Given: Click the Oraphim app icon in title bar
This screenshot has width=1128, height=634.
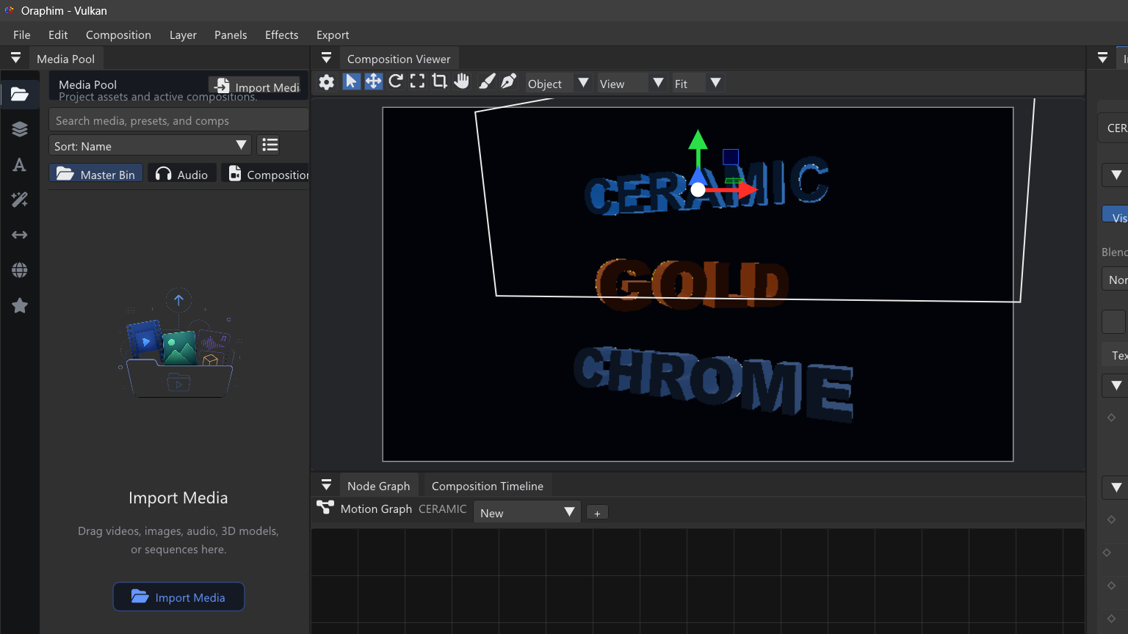Looking at the screenshot, I should [x=10, y=10].
